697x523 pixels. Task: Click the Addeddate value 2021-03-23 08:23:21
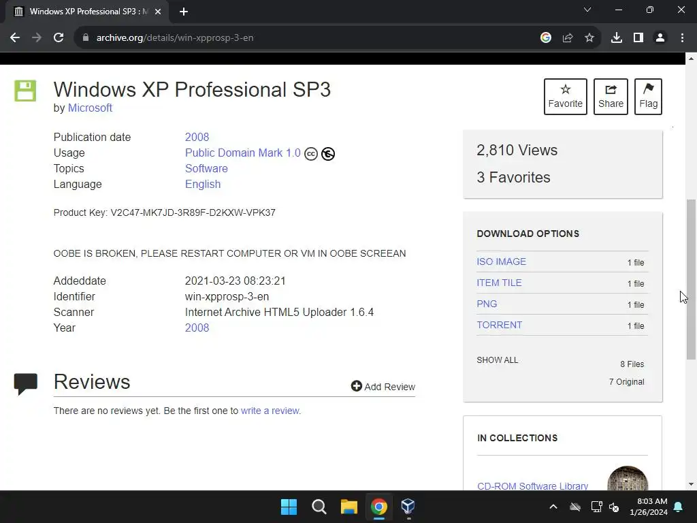coord(235,281)
